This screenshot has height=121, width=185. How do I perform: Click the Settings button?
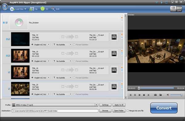click(x=105, y=105)
